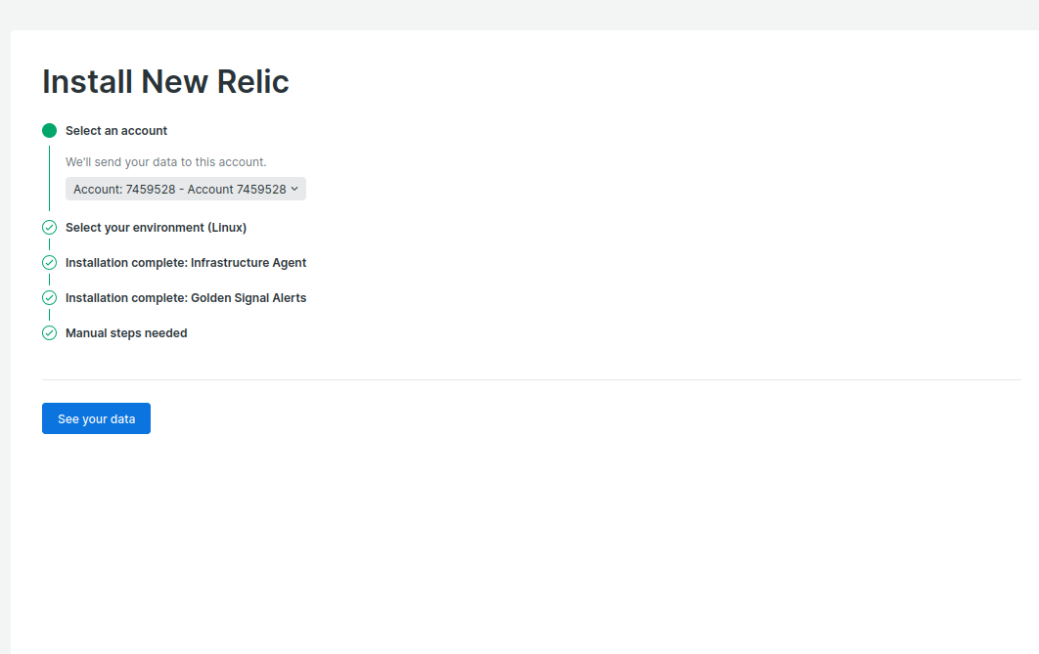Click checkmark icon next to Infrastructure Agent step

49,263
